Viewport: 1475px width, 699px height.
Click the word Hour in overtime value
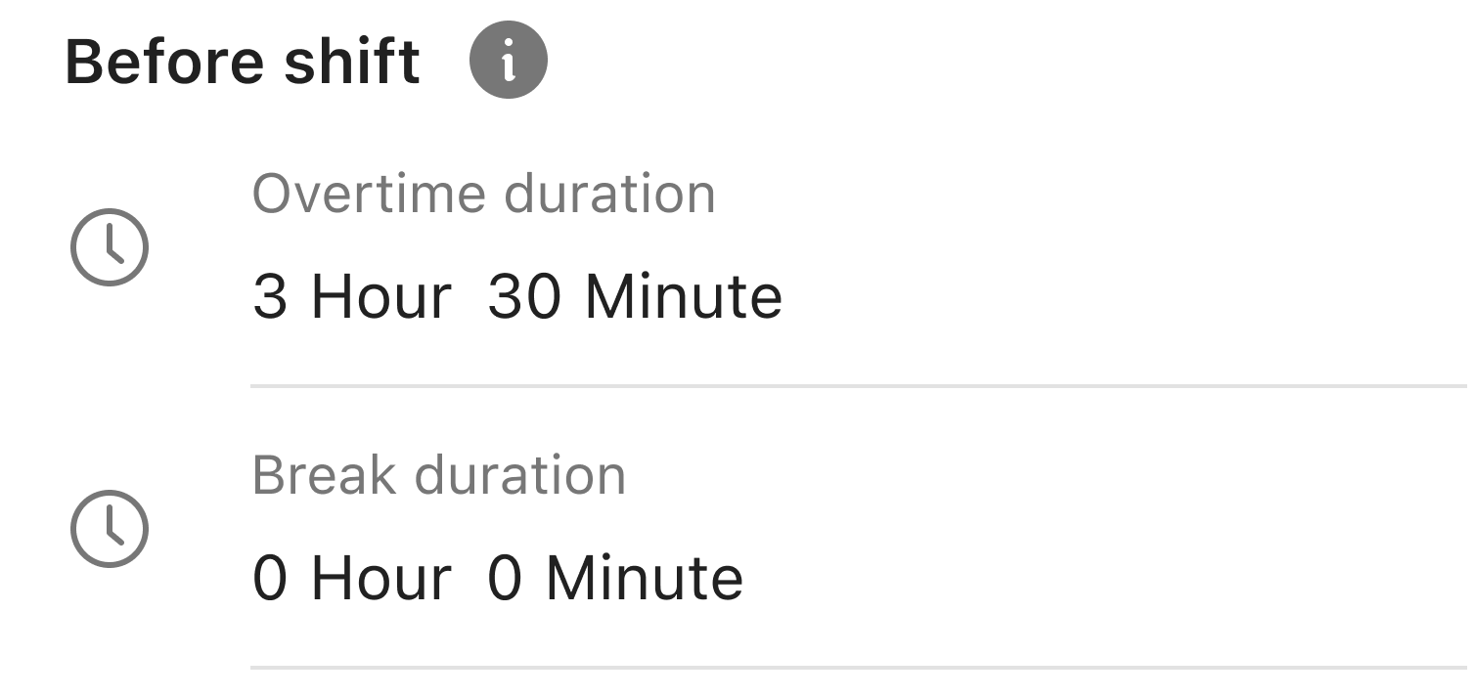click(381, 296)
